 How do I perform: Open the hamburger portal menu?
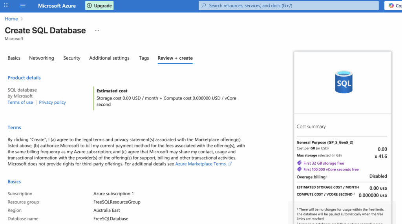pyautogui.click(x=23, y=6)
